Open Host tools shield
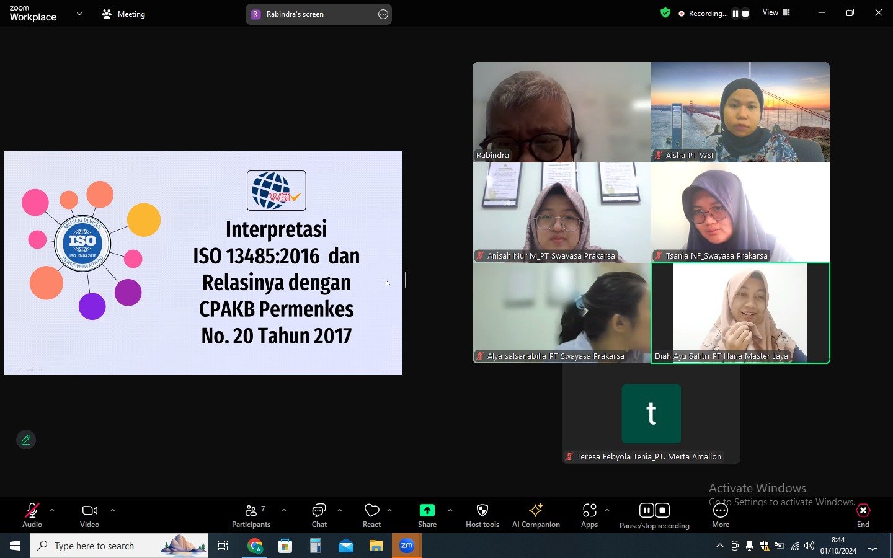 pos(482,515)
